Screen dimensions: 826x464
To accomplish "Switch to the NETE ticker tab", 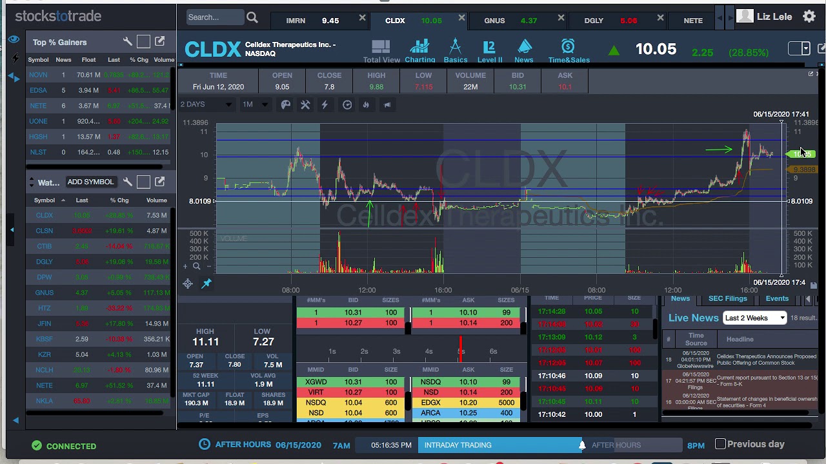I will point(693,21).
